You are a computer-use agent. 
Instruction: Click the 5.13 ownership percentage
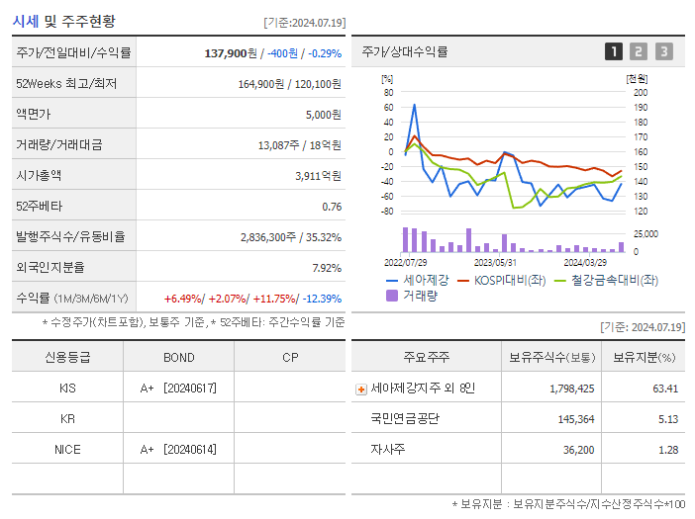point(668,419)
